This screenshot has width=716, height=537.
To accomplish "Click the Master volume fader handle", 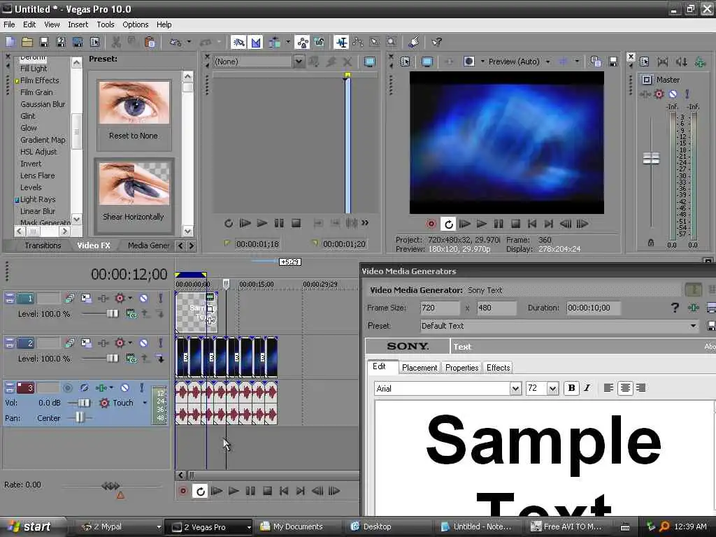I will point(651,159).
